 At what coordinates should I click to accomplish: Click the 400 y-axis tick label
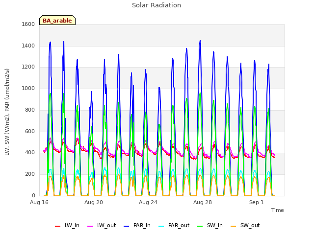[30, 153]
